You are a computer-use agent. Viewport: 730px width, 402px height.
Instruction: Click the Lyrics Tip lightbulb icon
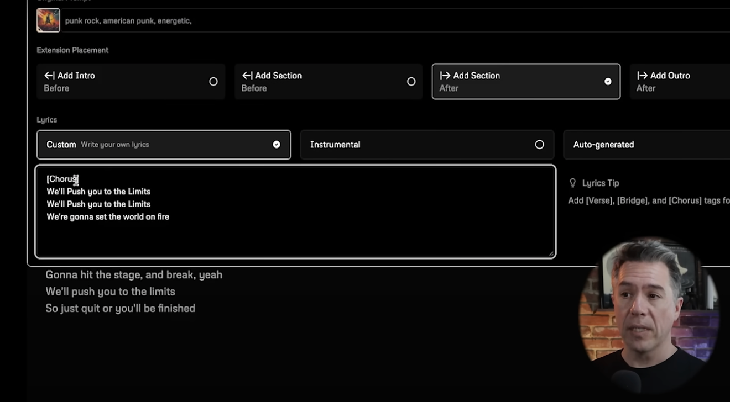[x=573, y=183]
